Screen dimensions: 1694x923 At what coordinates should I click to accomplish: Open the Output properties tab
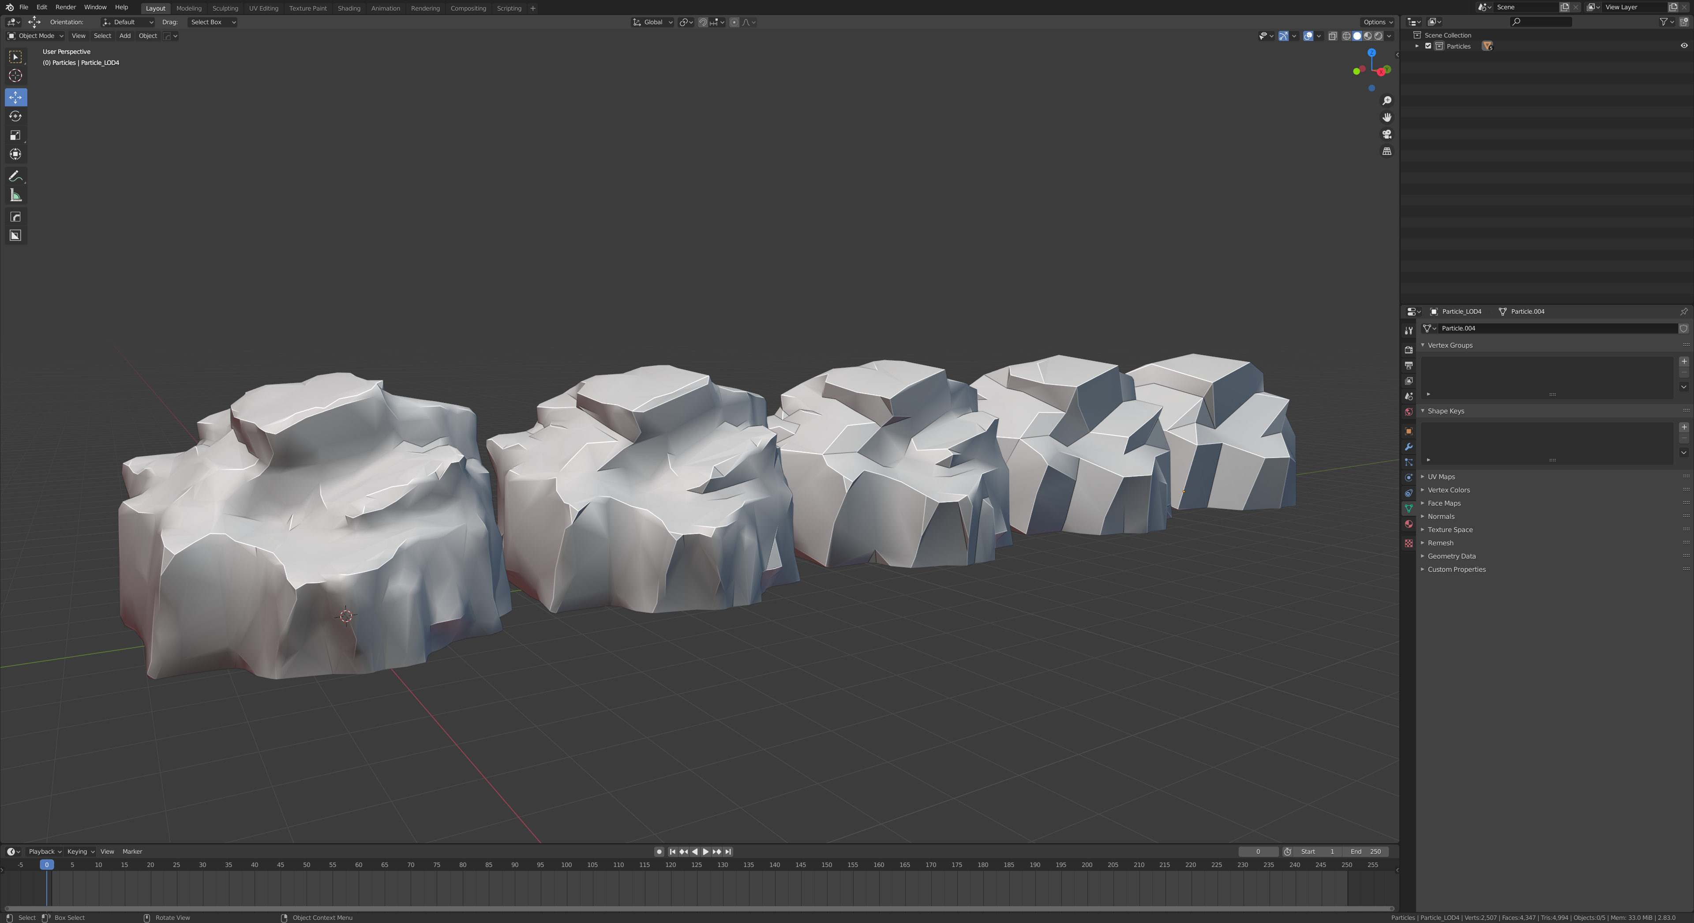tap(1409, 366)
